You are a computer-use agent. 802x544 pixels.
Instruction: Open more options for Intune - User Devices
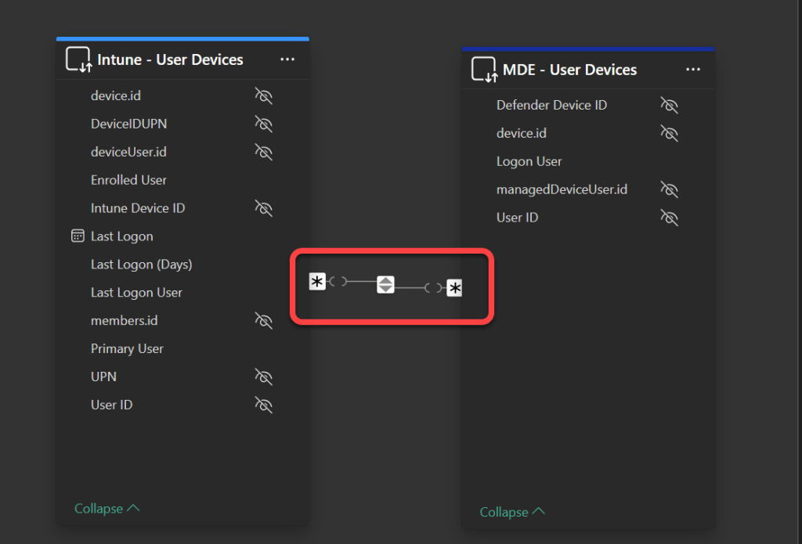pos(287,59)
